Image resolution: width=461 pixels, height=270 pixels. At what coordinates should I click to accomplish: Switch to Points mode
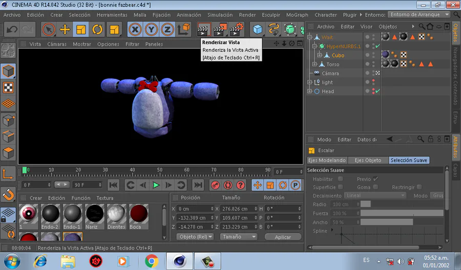pos(8,120)
